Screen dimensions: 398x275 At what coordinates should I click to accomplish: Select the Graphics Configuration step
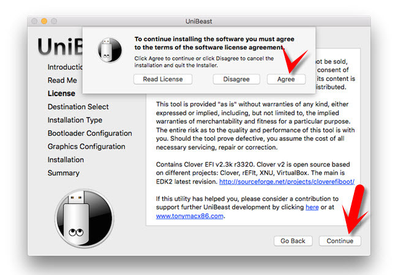point(86,146)
